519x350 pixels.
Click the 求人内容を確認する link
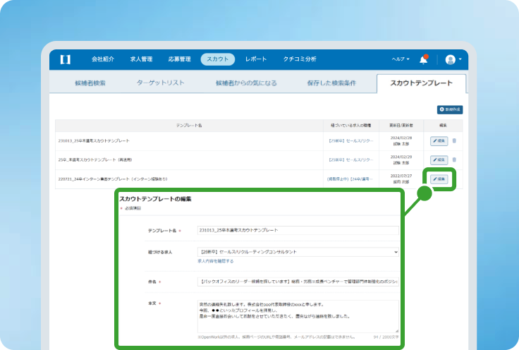point(216,261)
